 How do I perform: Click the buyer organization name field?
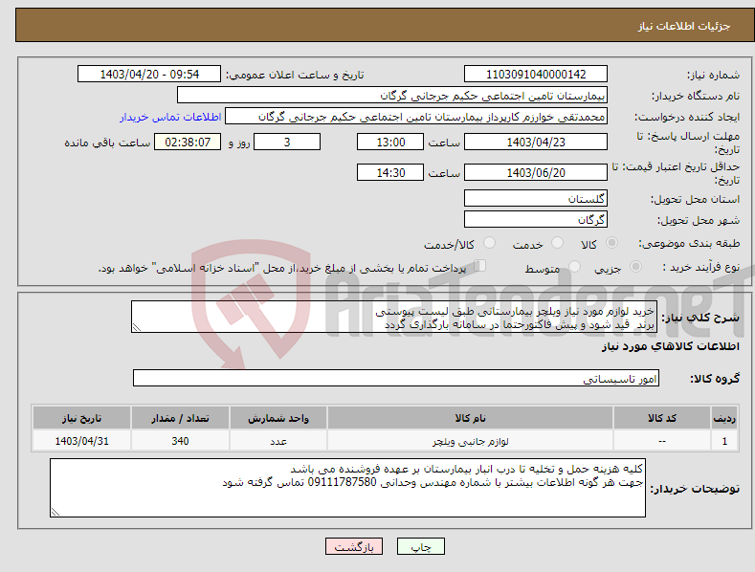pos(392,96)
